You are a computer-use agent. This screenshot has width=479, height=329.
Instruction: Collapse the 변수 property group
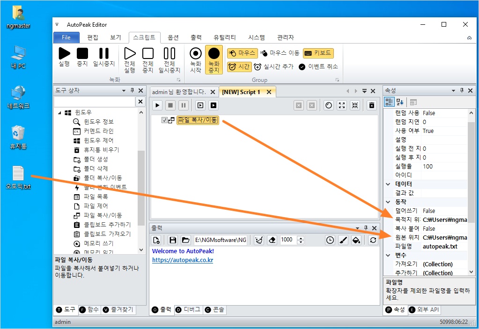click(x=388, y=255)
